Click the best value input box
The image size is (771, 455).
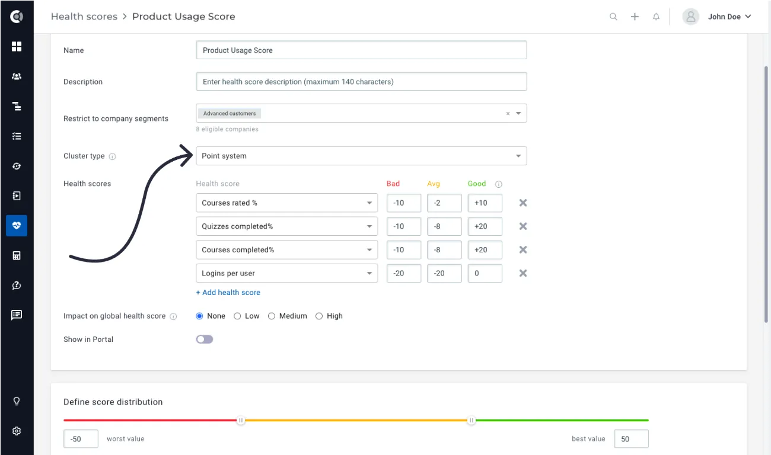631,439
